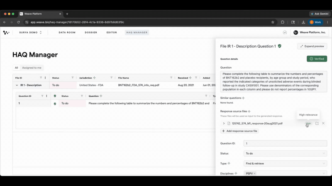
Task: Click Expand preview button
Action: point(312,46)
